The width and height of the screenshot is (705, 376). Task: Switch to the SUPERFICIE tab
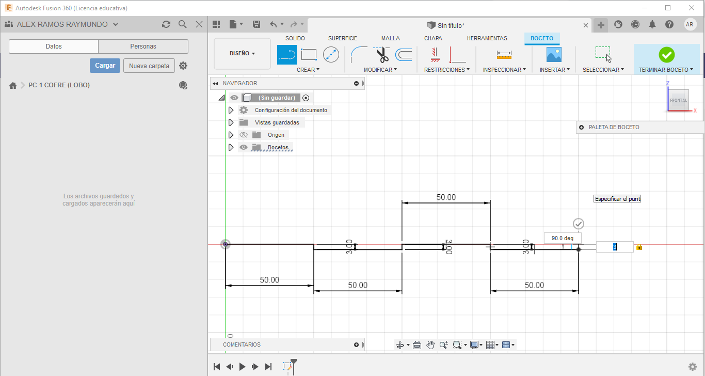pyautogui.click(x=343, y=38)
